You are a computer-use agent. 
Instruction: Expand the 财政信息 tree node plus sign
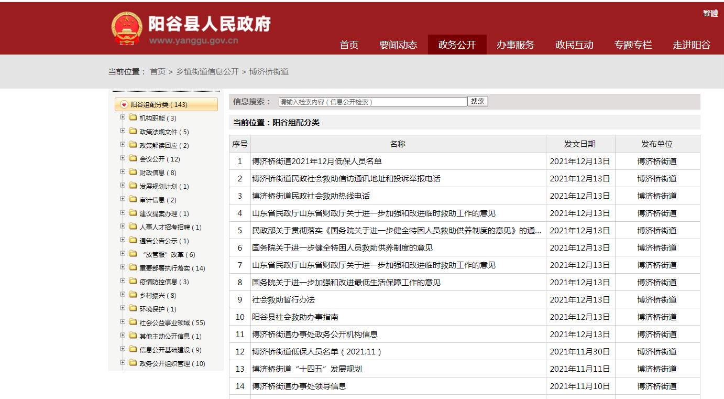point(123,172)
